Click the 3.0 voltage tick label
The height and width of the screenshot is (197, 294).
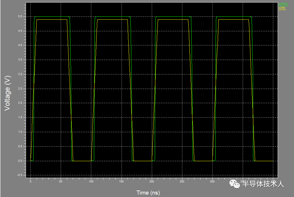[20, 74]
